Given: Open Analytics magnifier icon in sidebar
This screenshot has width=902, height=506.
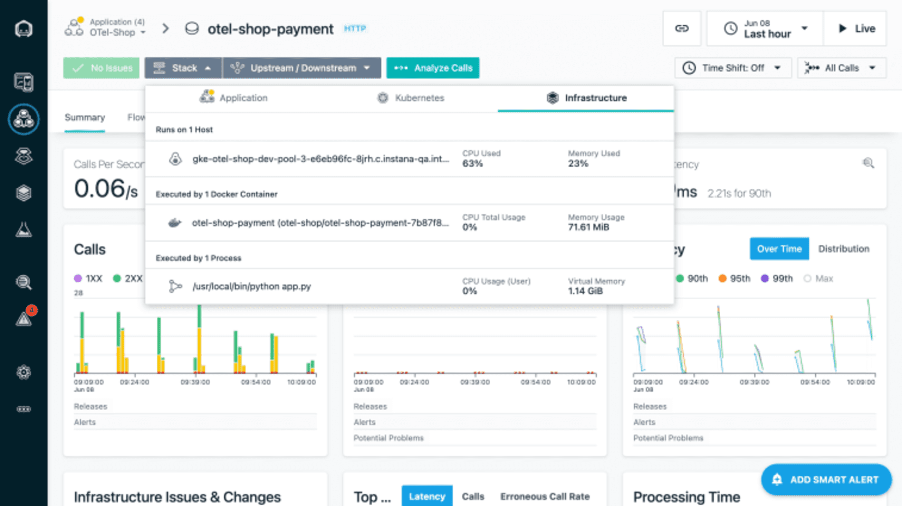Looking at the screenshot, I should click(24, 282).
